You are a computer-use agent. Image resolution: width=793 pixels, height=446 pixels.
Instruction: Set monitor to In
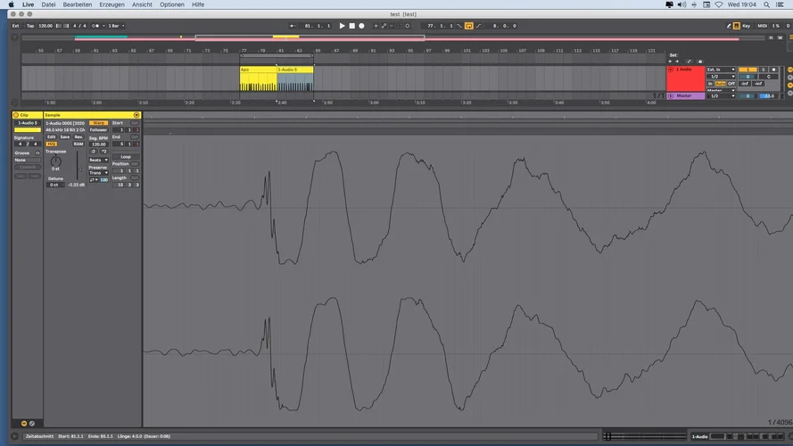(710, 84)
